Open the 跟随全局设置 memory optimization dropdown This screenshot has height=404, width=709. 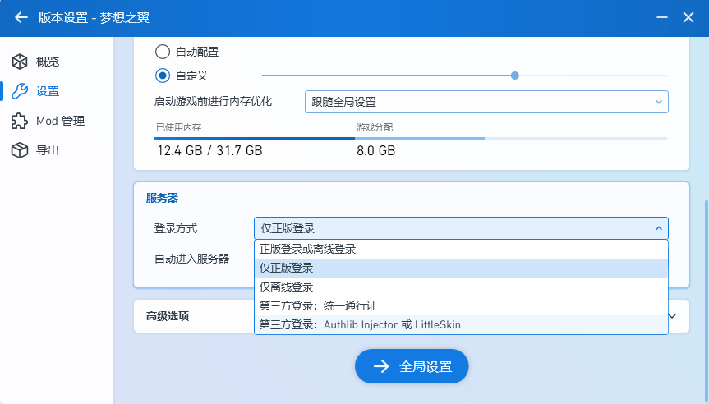[486, 102]
